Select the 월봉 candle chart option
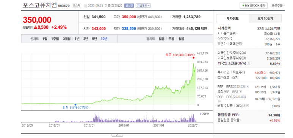The height and width of the screenshot is (138, 293). click(181, 39)
